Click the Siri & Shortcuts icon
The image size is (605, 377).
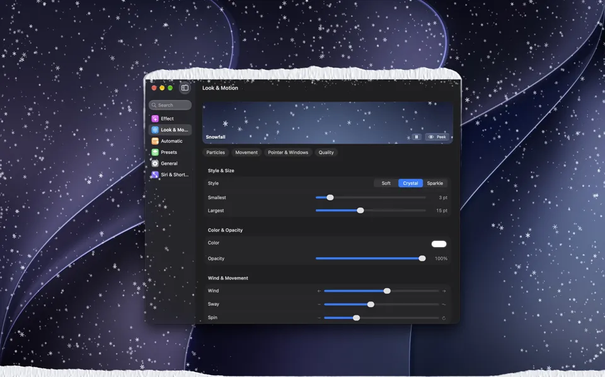pos(155,175)
